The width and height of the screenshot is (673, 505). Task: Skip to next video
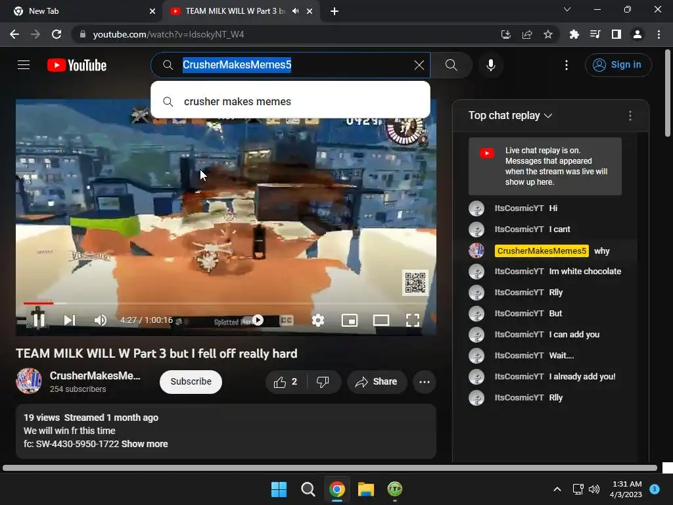pyautogui.click(x=70, y=320)
